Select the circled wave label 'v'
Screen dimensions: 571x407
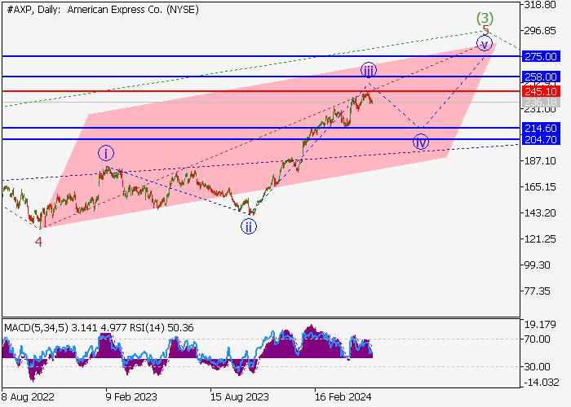click(485, 44)
